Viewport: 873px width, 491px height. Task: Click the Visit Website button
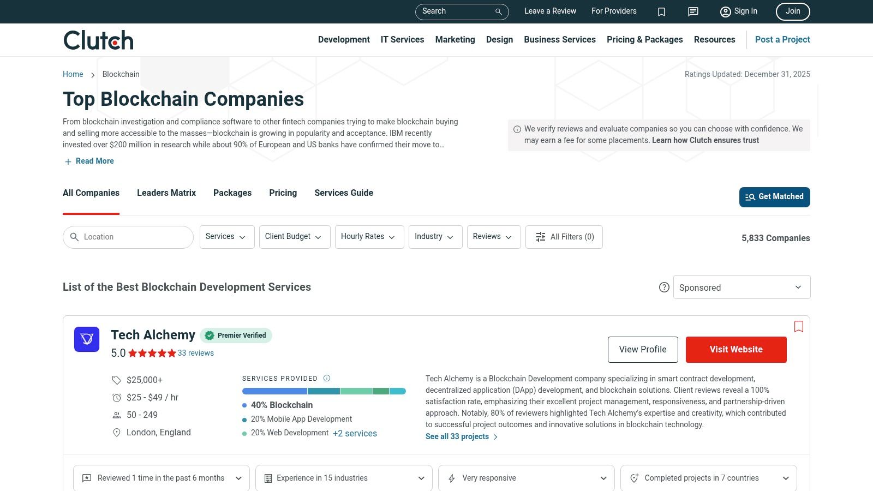coord(736,350)
